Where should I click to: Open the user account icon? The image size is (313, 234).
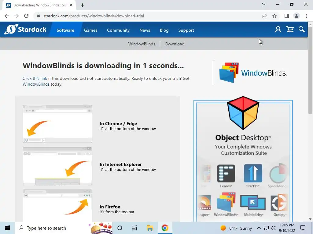click(278, 30)
